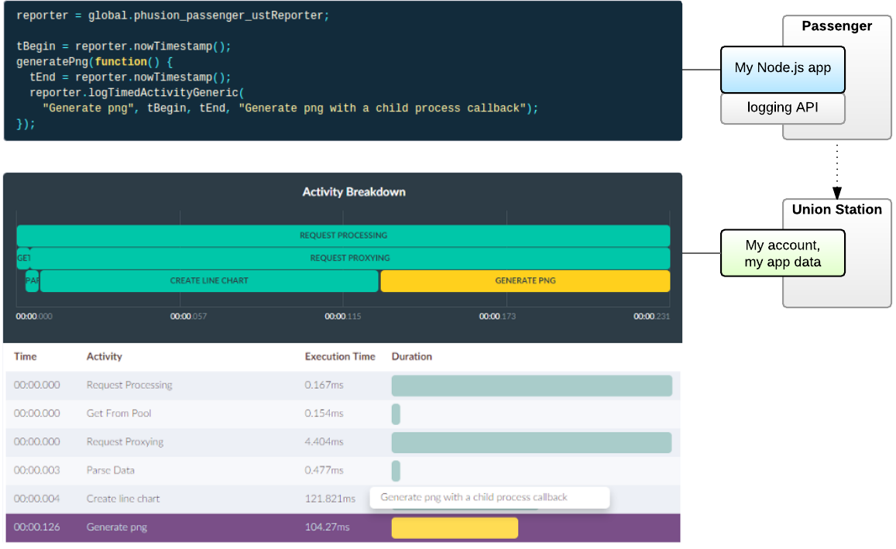
Task: Click the 4.404ms execution time value
Action: click(324, 442)
